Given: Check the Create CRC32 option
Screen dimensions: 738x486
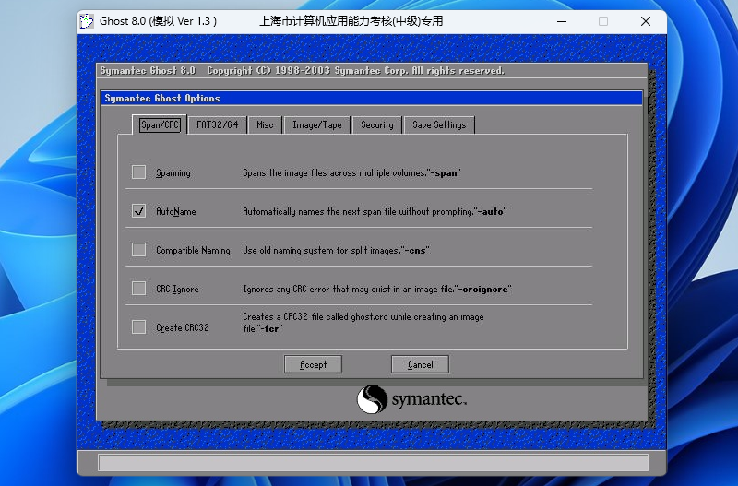Looking at the screenshot, I should pos(139,327).
